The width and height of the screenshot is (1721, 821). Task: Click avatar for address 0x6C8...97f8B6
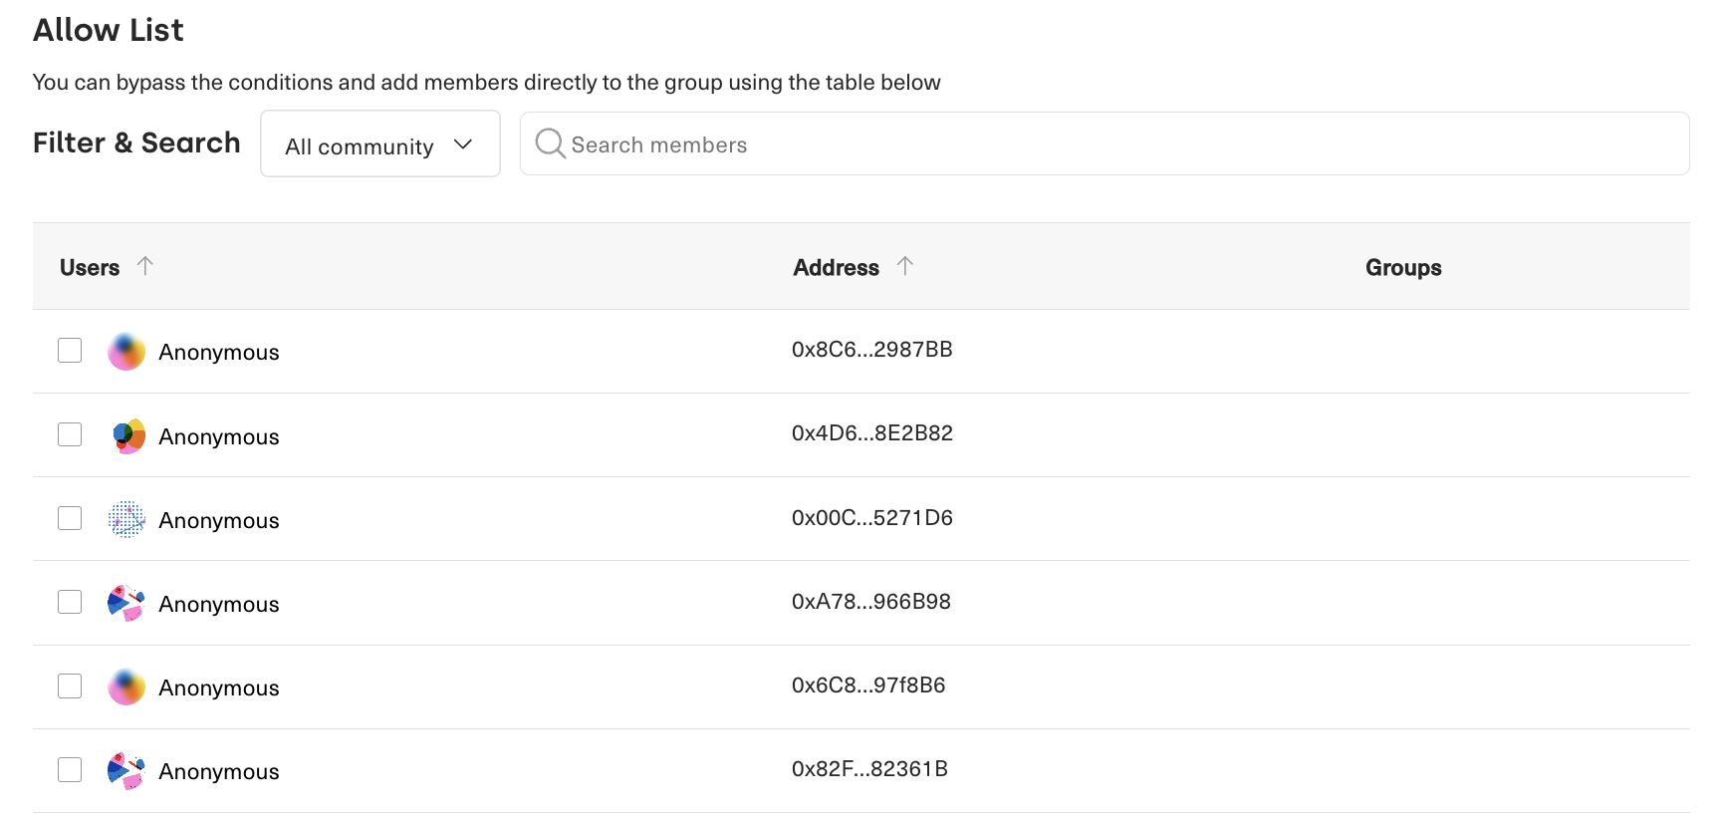(x=126, y=686)
